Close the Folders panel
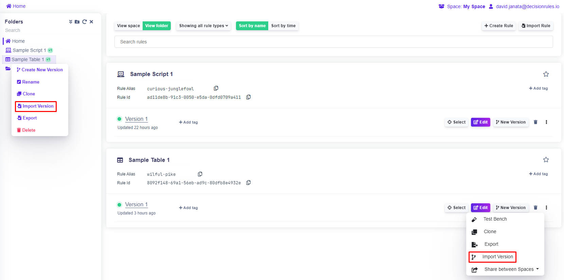 [x=91, y=22]
